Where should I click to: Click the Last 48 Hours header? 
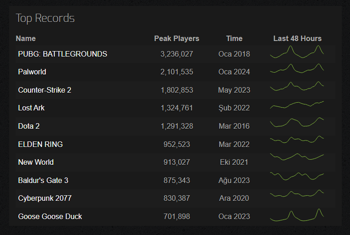(297, 39)
